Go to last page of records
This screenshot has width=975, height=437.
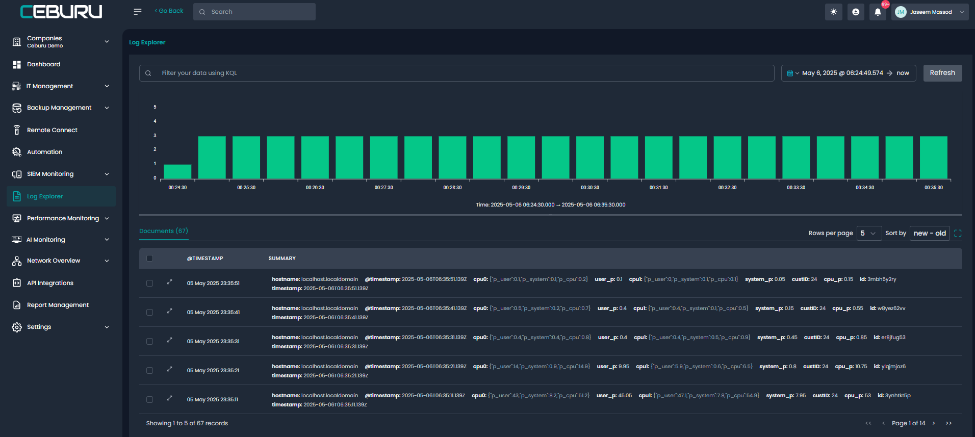pos(948,423)
